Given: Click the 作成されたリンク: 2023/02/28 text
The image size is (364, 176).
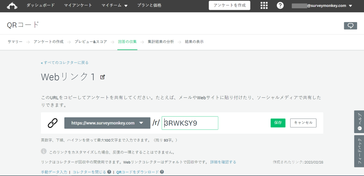Looking at the screenshot, I should pos(298,162).
